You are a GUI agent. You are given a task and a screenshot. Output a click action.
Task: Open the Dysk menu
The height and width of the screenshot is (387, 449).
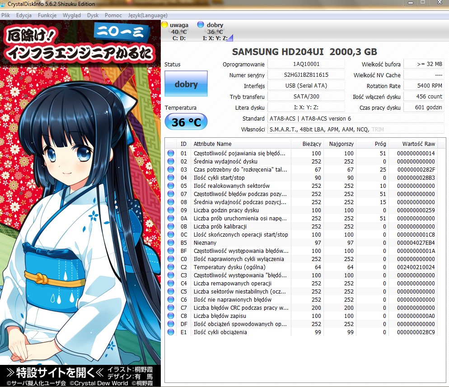coord(93,15)
